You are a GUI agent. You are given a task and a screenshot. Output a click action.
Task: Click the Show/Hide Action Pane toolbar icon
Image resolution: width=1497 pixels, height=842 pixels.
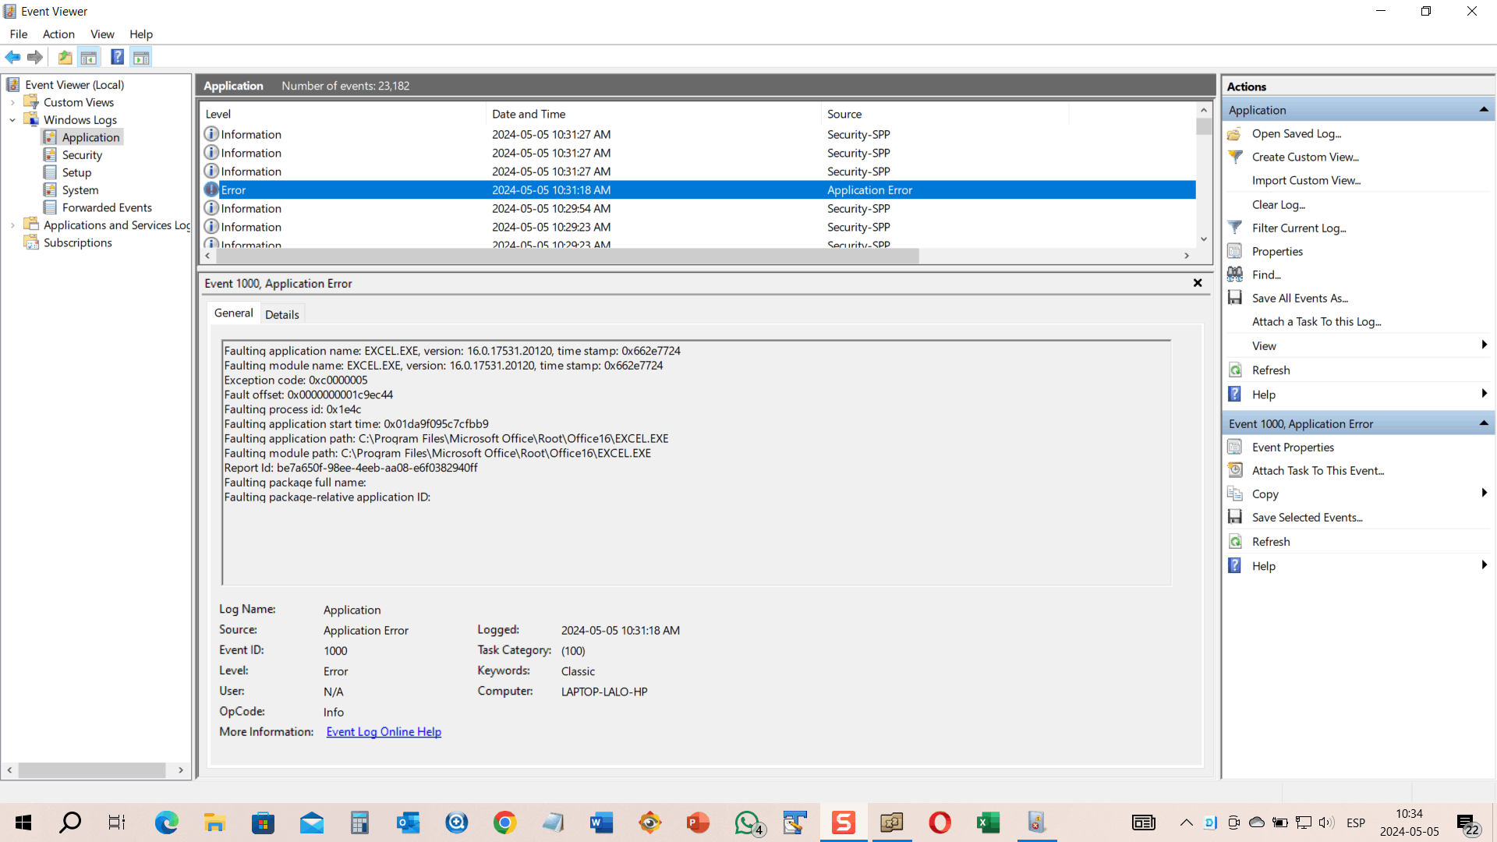tap(141, 57)
